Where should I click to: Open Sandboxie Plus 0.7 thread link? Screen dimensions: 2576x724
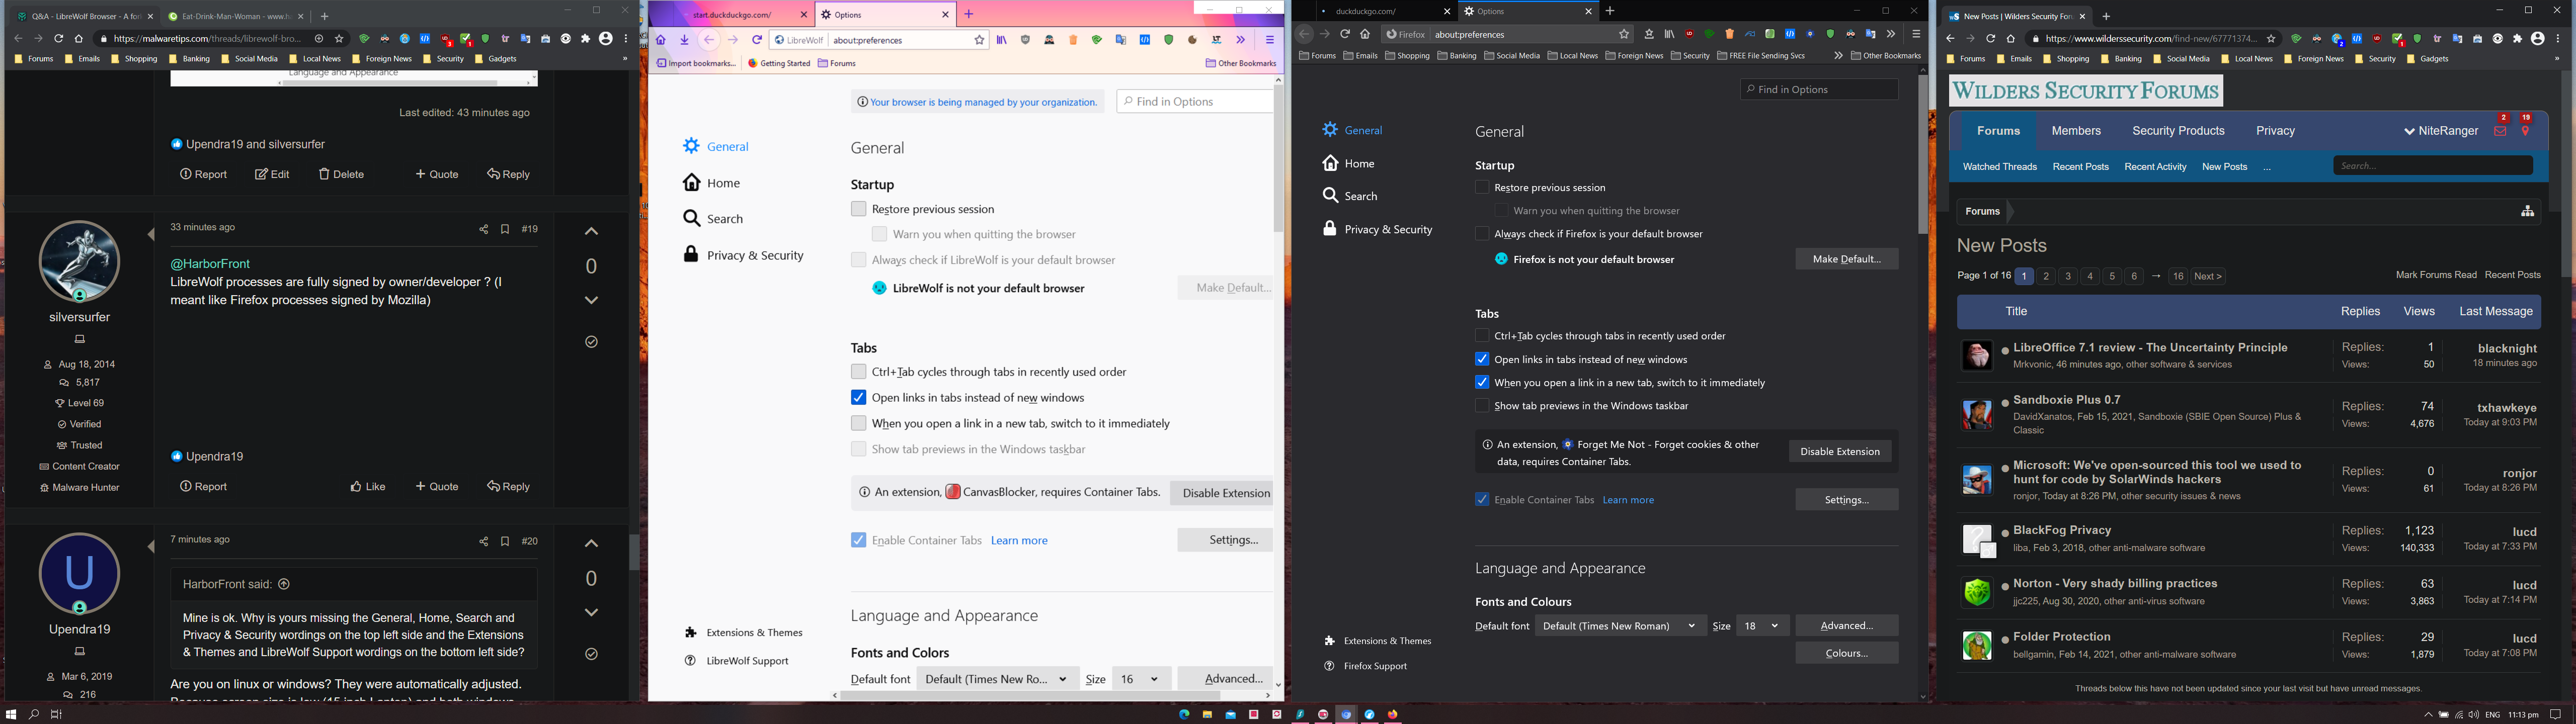(2066, 399)
